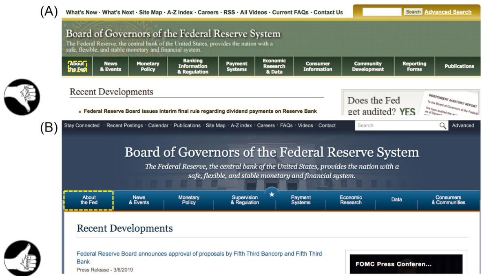
Task: Open FAQs link on the blue page
Action: coord(286,125)
